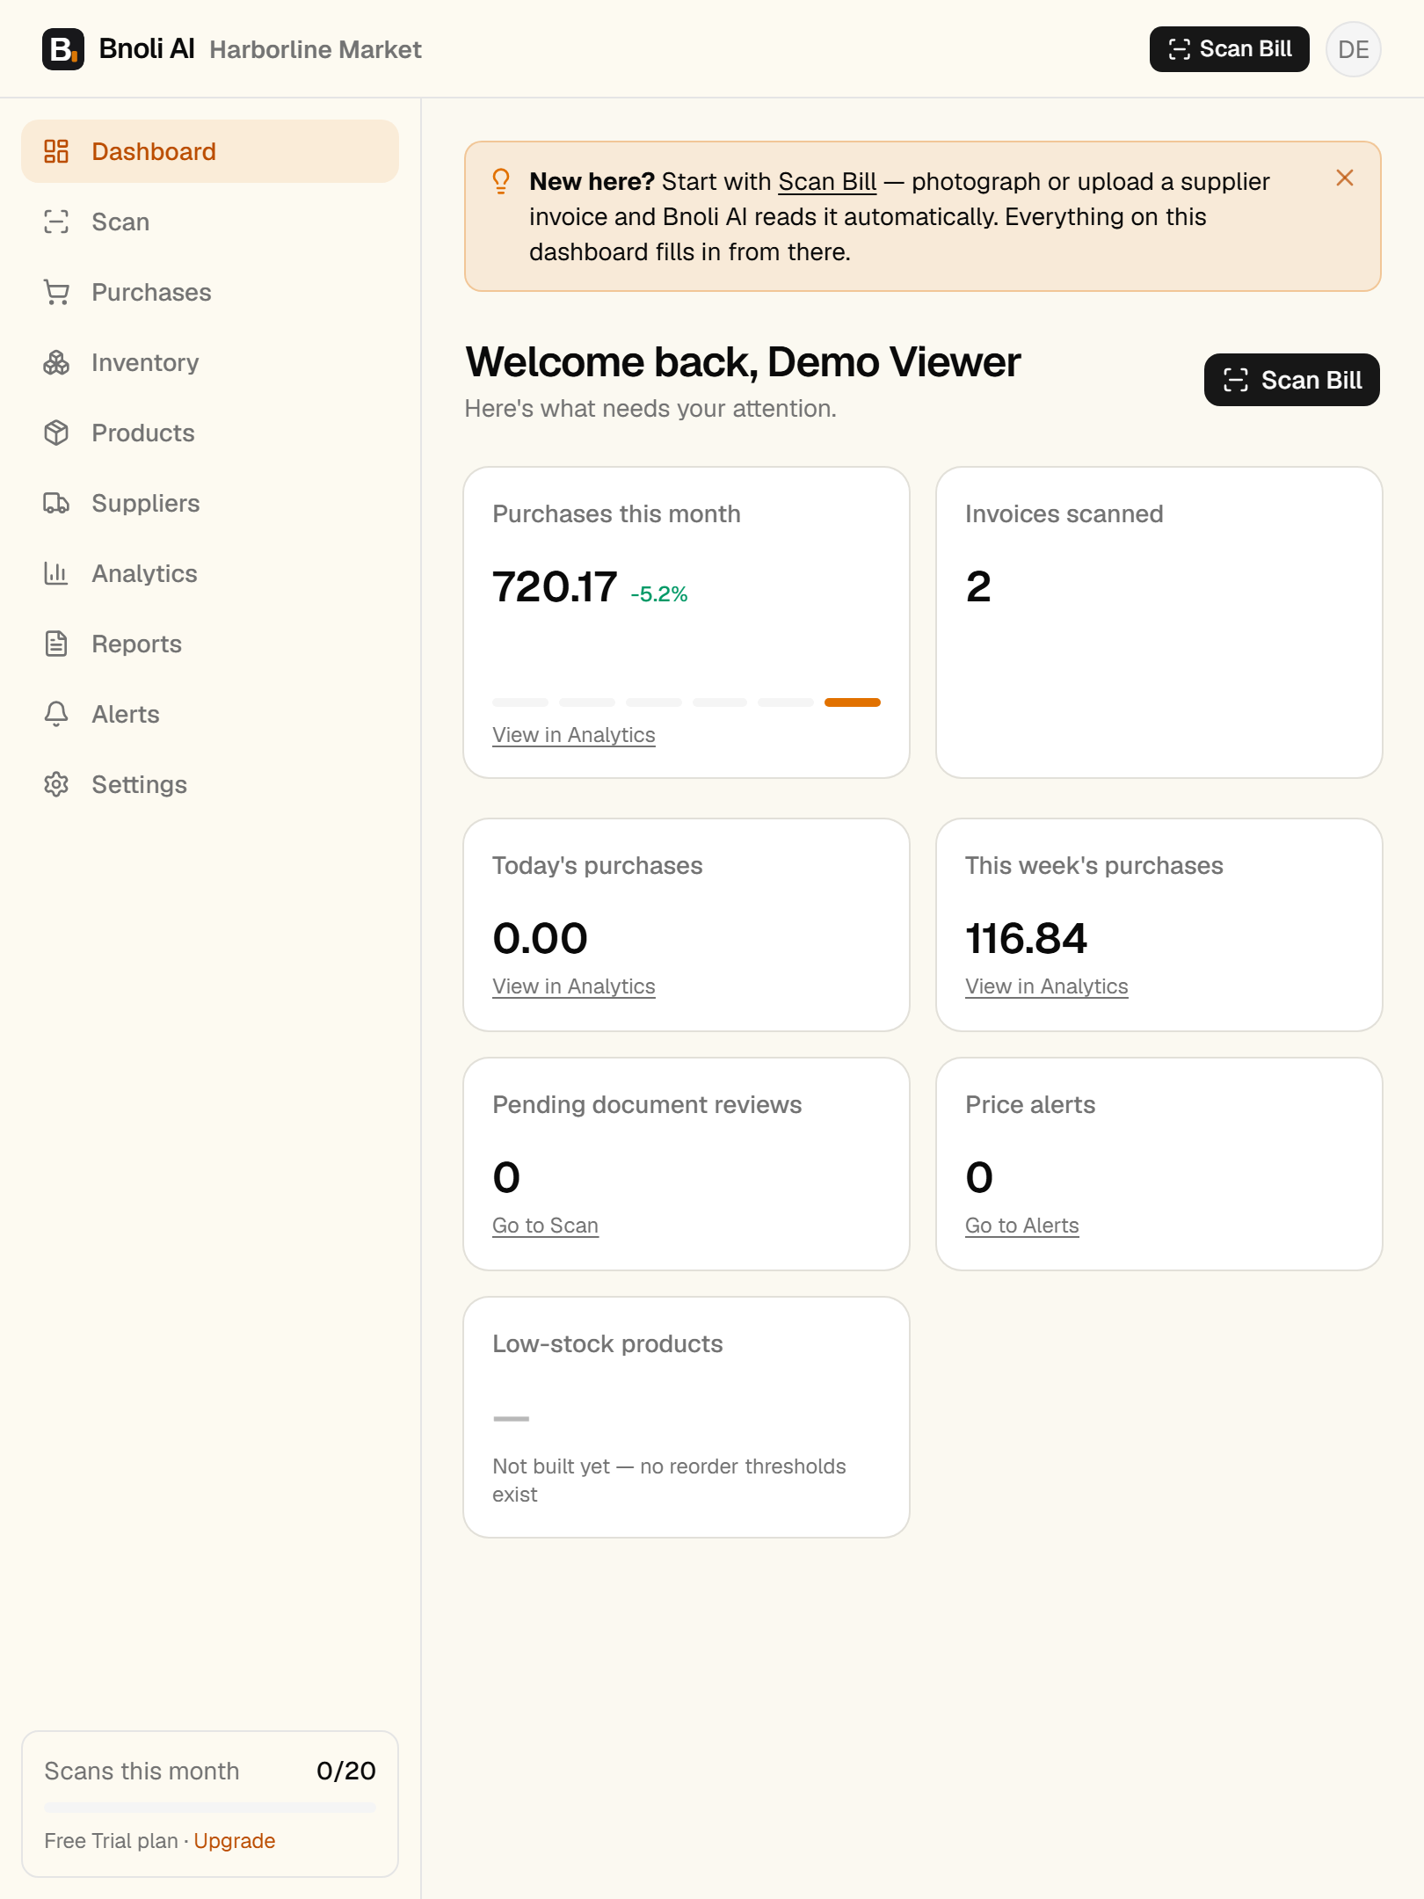Click the Settings gear icon
Screen dimensions: 1424x1899
56,784
